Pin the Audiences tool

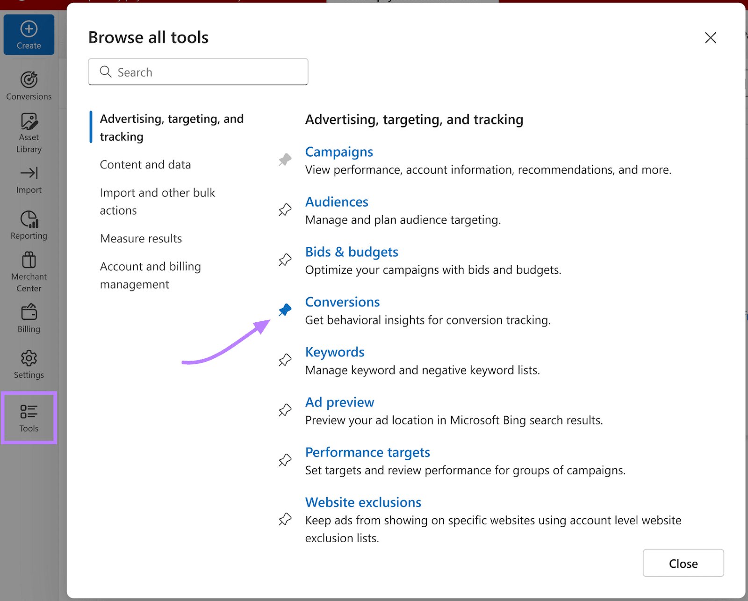point(285,210)
